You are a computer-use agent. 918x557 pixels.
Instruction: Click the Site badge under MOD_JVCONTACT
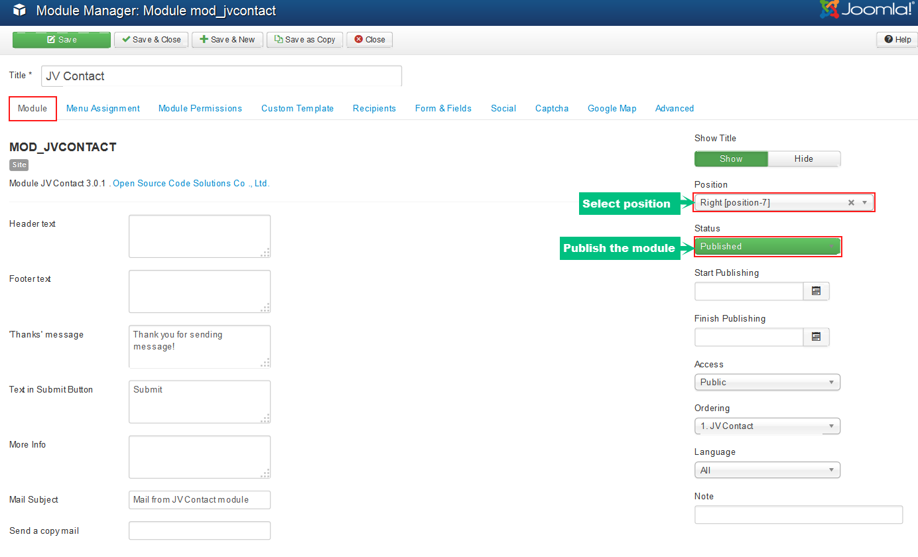[19, 165]
